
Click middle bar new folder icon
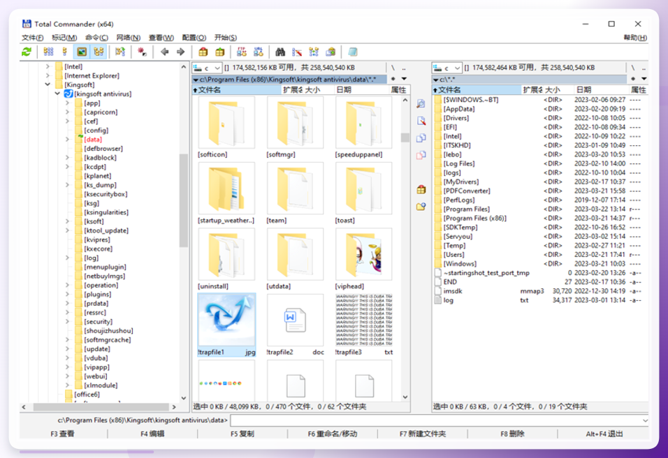tap(421, 207)
